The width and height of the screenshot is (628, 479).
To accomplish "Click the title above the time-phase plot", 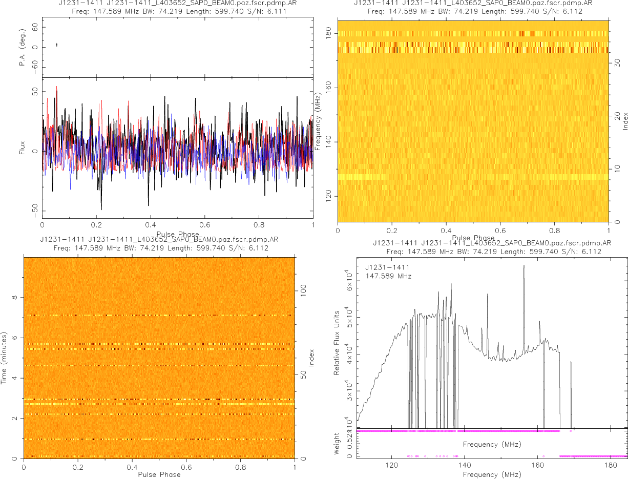I will pos(159,243).
